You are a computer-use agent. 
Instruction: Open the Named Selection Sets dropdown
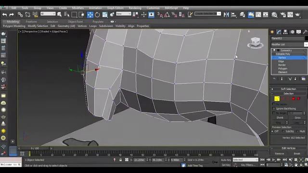[x=207, y=13]
